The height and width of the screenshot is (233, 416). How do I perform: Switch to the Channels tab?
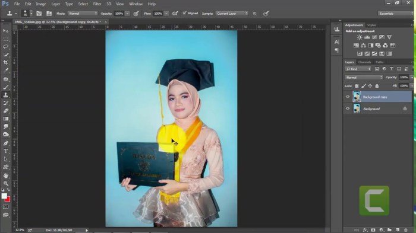tap(364, 62)
